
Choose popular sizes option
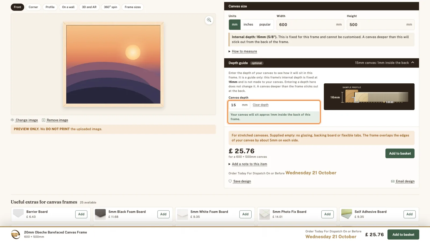[x=265, y=24]
